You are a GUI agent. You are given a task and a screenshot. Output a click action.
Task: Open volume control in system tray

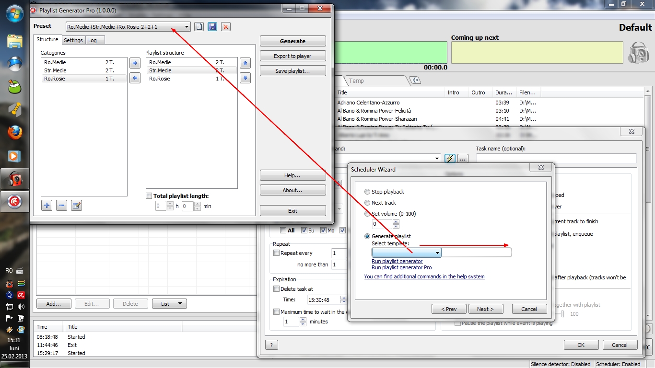[21, 307]
